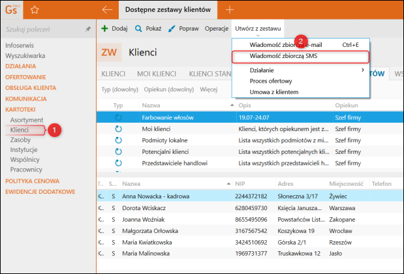Click the Więcej filters link

[209, 89]
